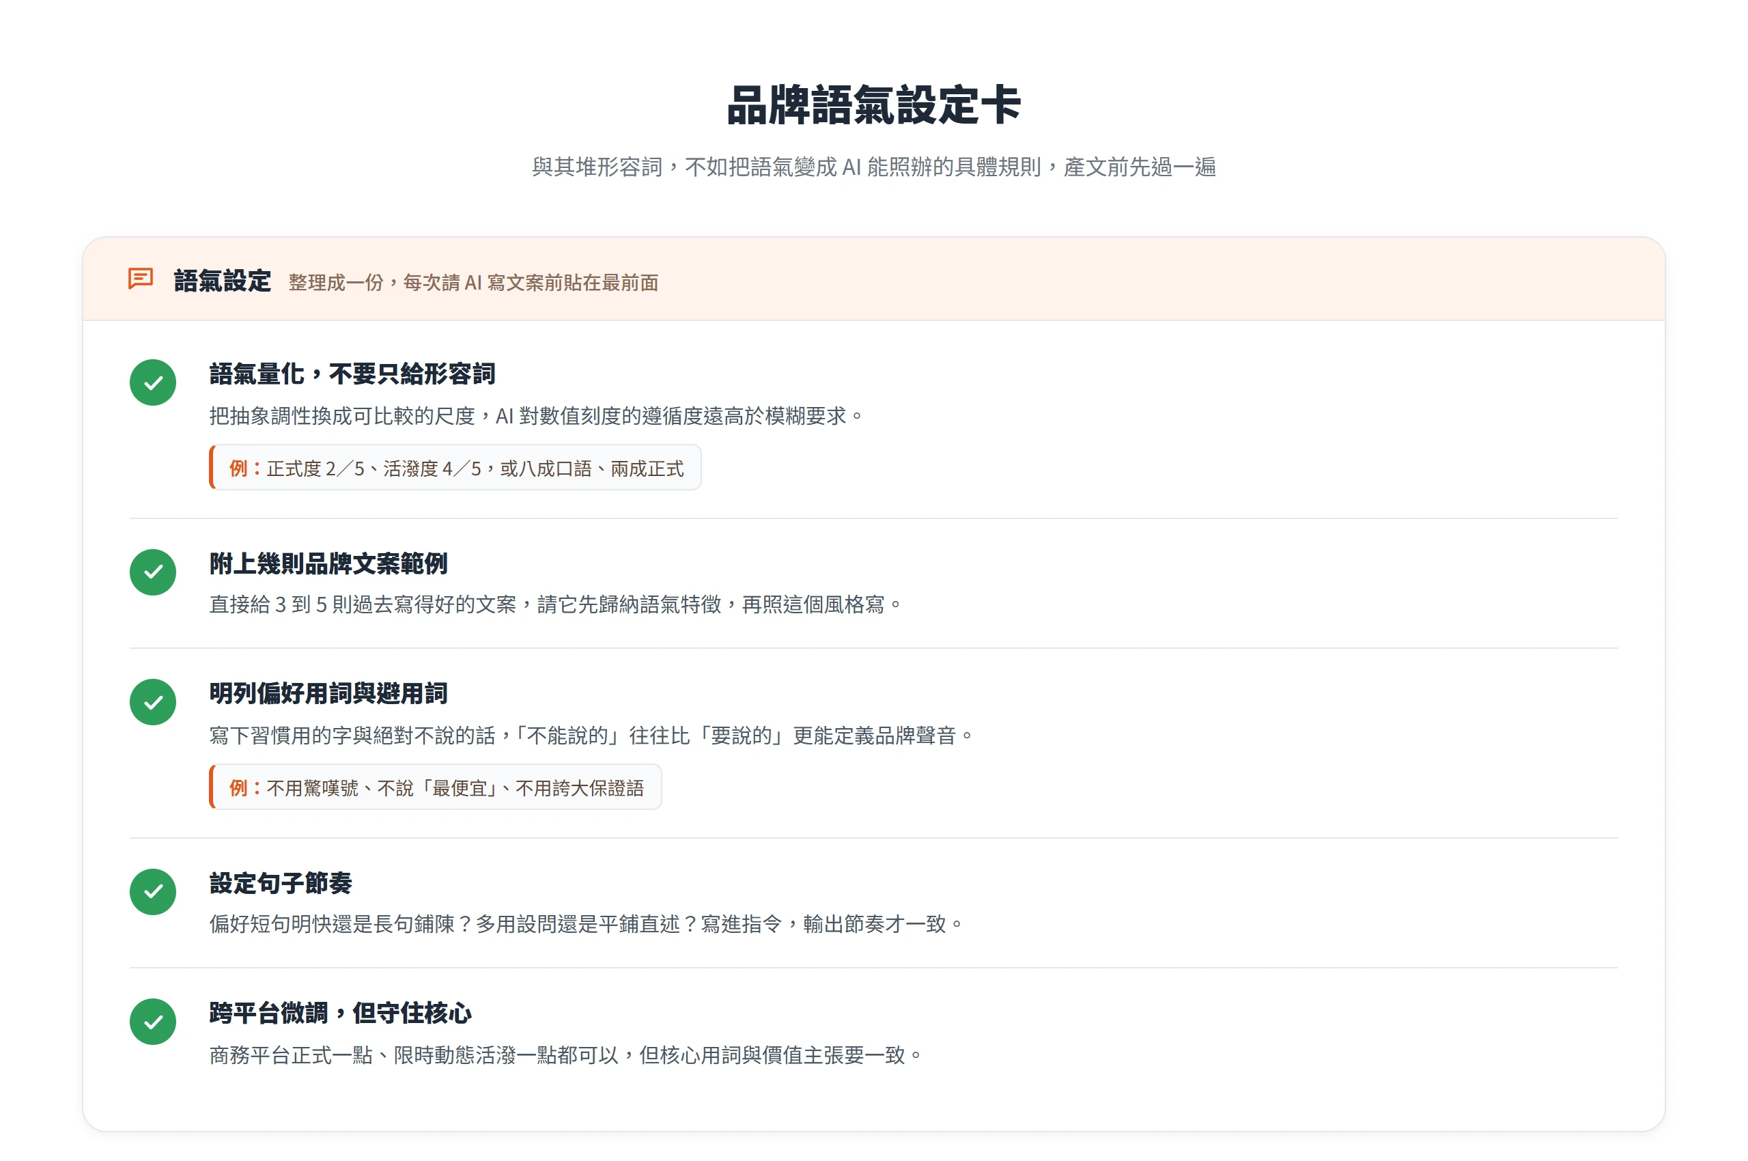Viewport: 1748px width, 1161px height.
Task: Click the description 直接給 3 到 5 則過去寫得好的文案
Action: click(x=556, y=605)
